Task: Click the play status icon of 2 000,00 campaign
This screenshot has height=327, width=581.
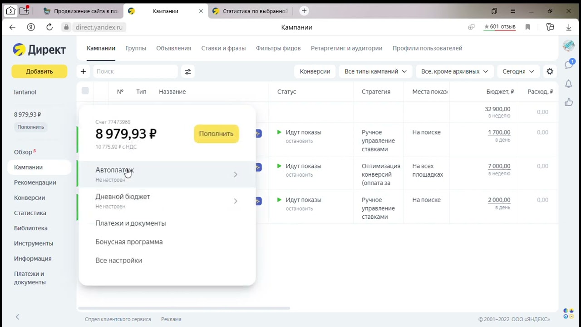Action: (279, 200)
